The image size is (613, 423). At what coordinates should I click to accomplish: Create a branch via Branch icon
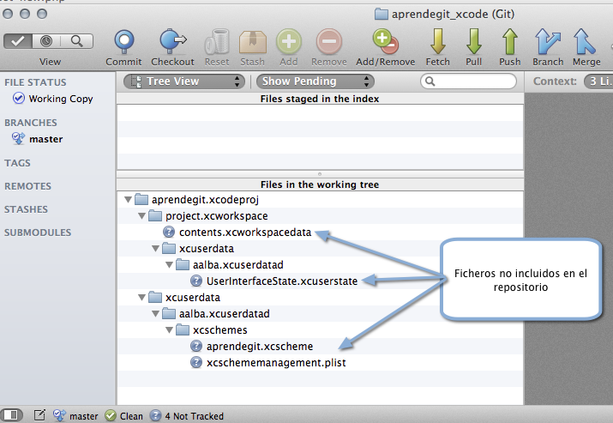click(x=548, y=42)
